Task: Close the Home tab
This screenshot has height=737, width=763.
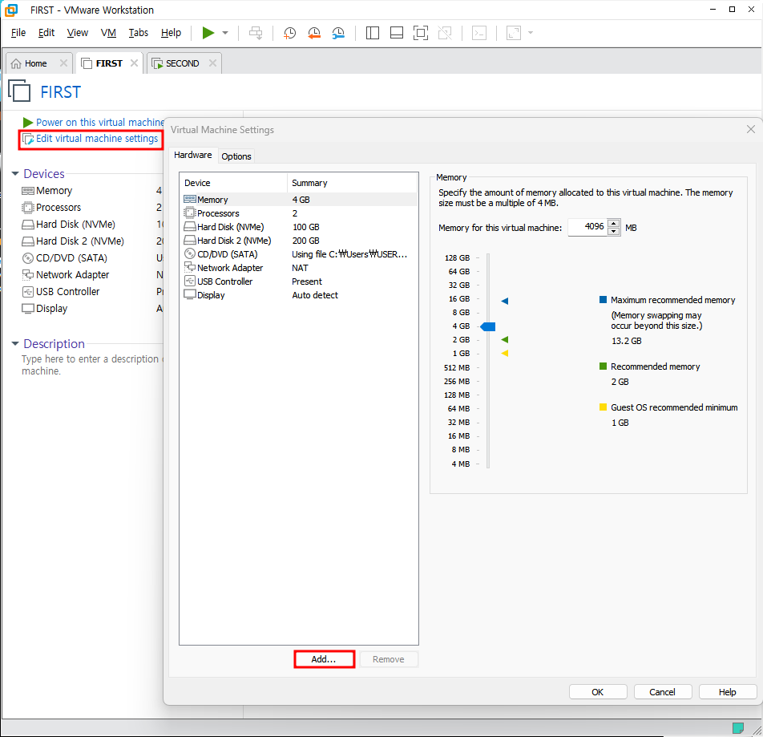Action: coord(63,63)
